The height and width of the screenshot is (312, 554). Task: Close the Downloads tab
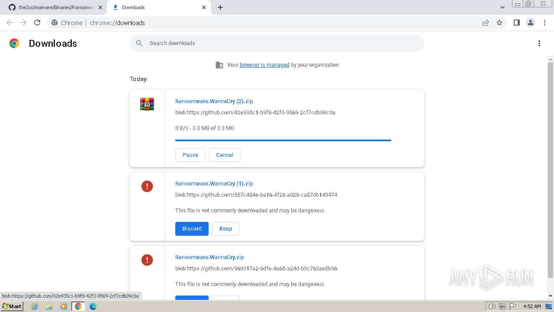(204, 7)
